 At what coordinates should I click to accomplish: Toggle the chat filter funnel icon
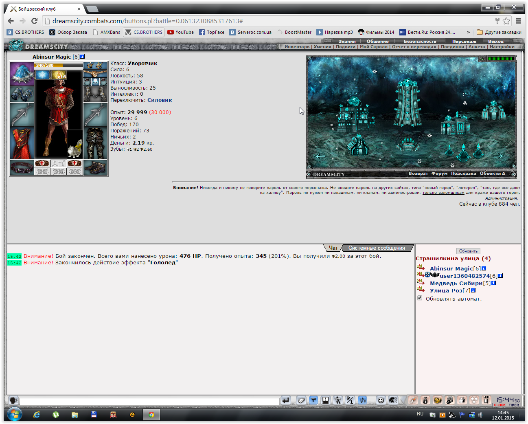(x=313, y=400)
